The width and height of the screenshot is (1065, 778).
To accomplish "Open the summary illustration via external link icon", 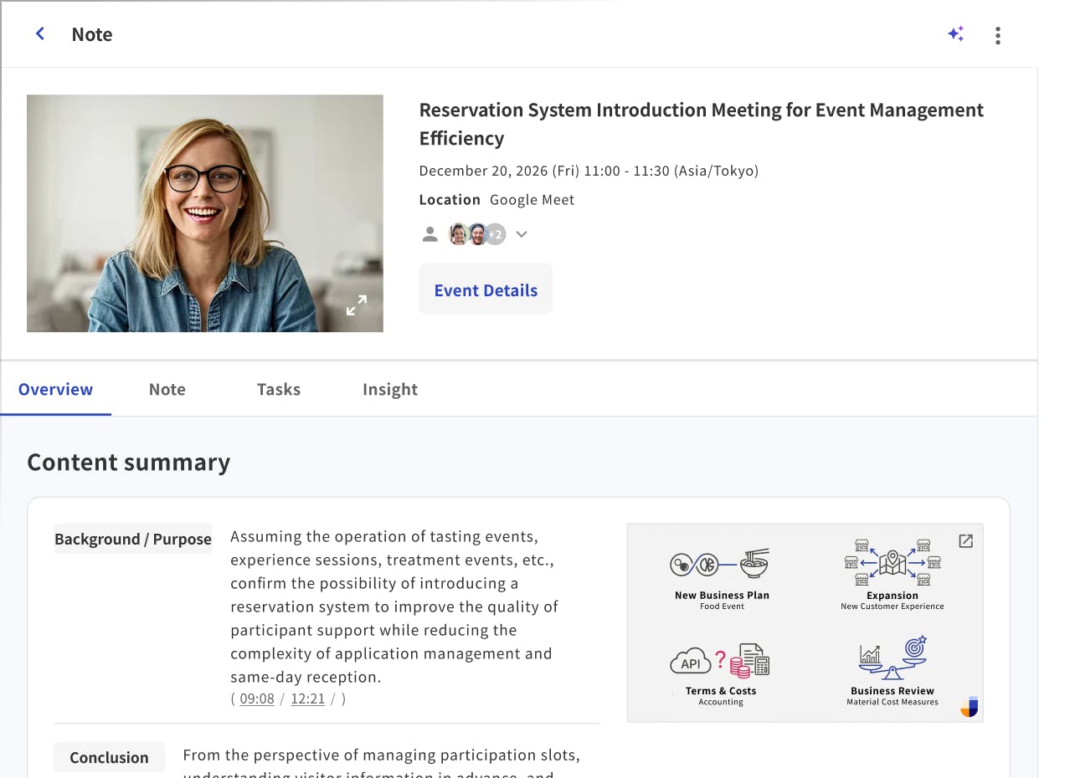I will click(965, 541).
